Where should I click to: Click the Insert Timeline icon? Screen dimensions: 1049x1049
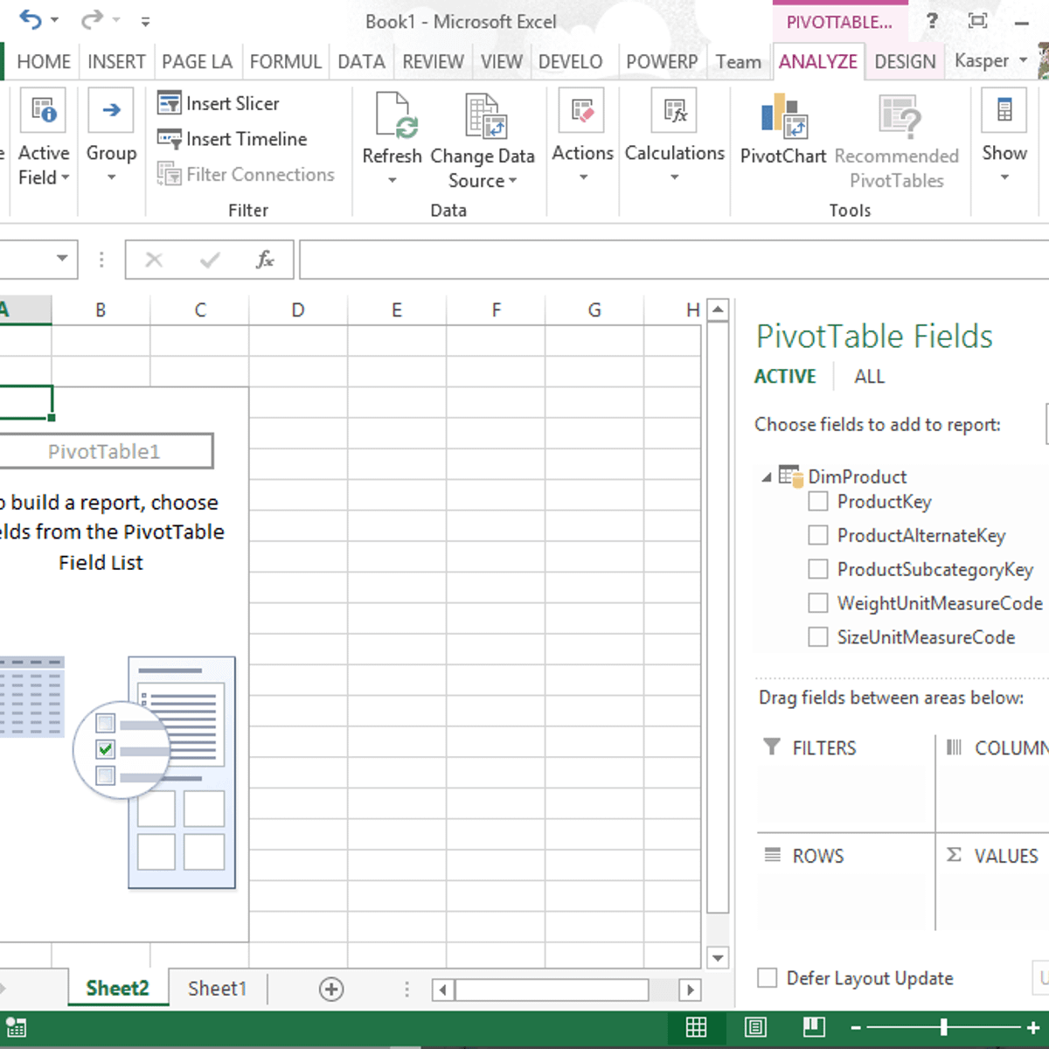tap(170, 139)
